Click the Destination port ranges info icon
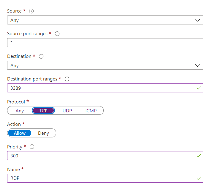Viewport: 208px width, 186px height. pyautogui.click(x=67, y=79)
